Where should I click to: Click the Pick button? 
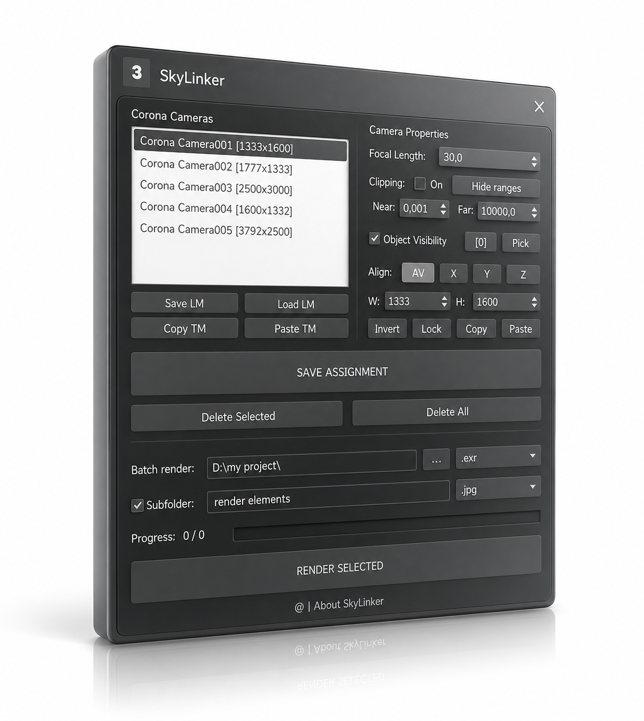[x=521, y=243]
